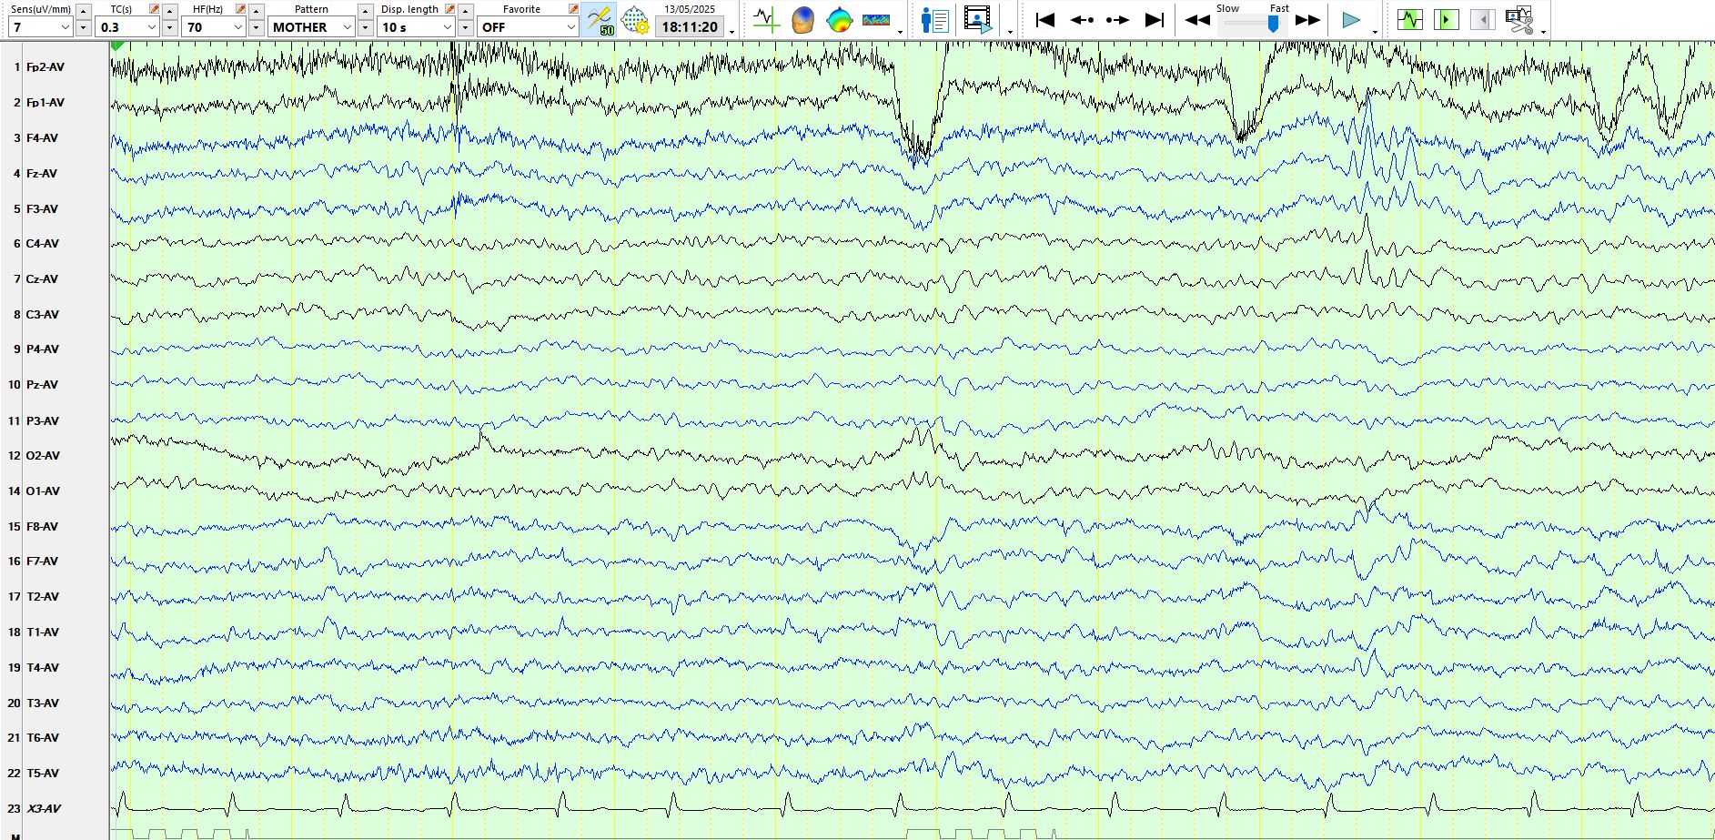Select the O2-AV channel label
This screenshot has height=840, width=1715.
point(43,456)
